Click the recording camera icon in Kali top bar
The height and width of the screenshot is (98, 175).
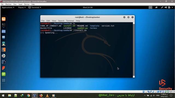tap(156, 7)
